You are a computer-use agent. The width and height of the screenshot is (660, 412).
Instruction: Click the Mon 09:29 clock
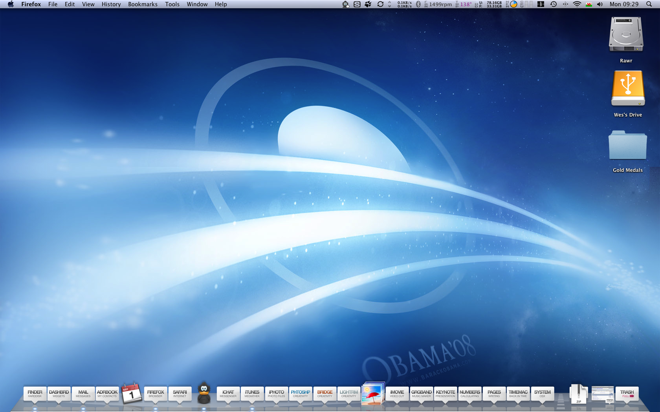click(624, 4)
